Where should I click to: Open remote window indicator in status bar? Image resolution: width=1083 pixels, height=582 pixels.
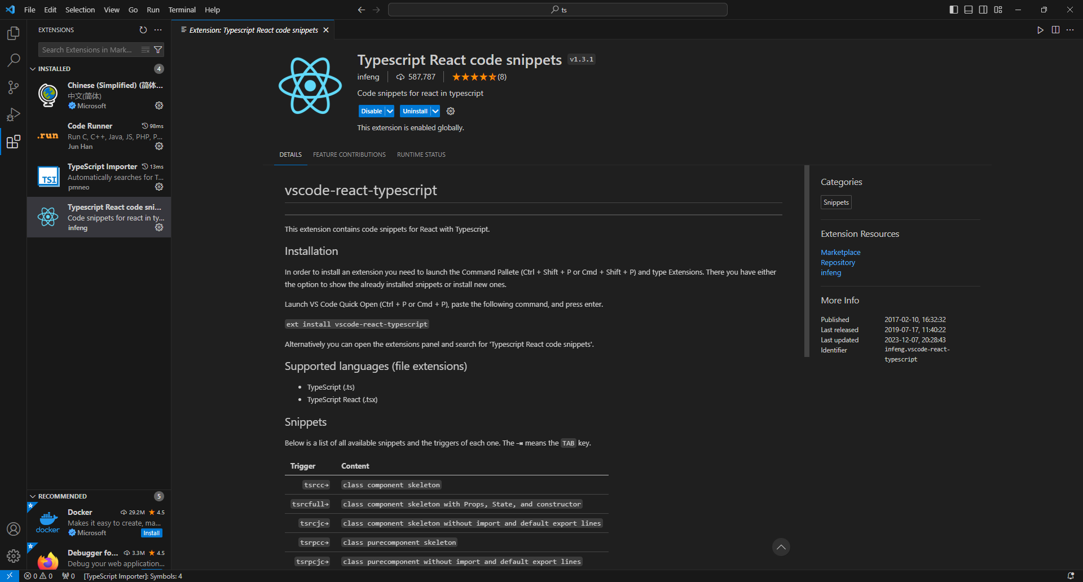10,576
